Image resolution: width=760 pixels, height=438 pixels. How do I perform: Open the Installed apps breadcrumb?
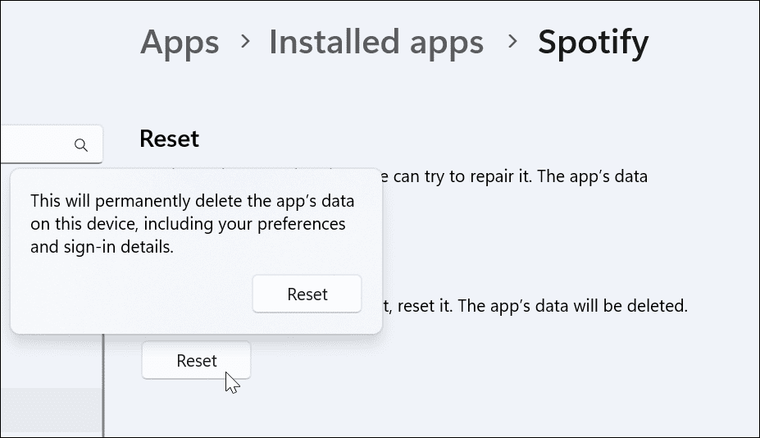[x=375, y=42]
